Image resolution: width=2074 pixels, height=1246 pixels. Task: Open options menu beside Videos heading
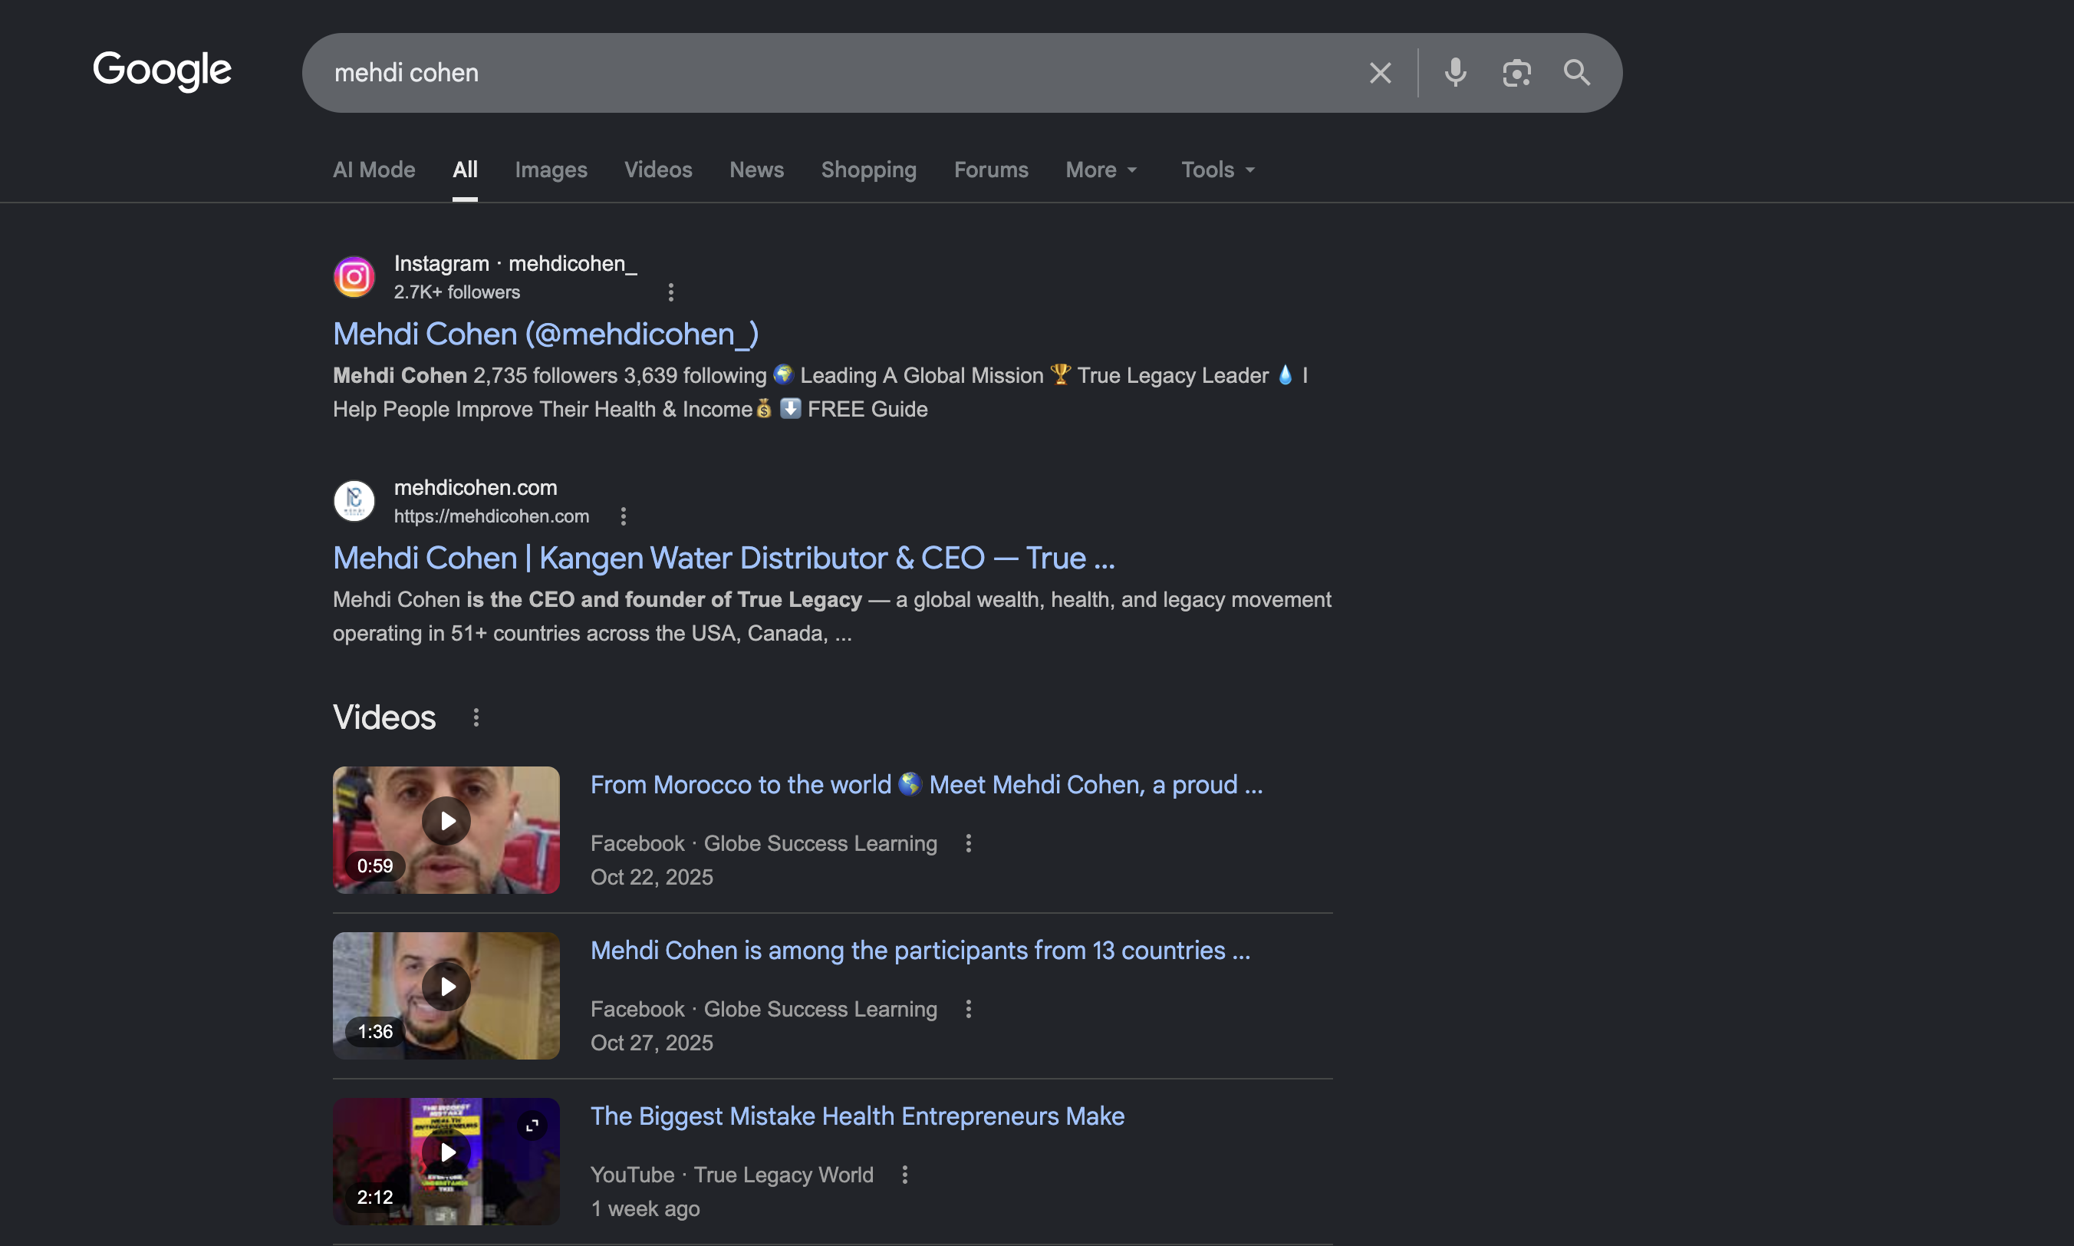click(476, 718)
